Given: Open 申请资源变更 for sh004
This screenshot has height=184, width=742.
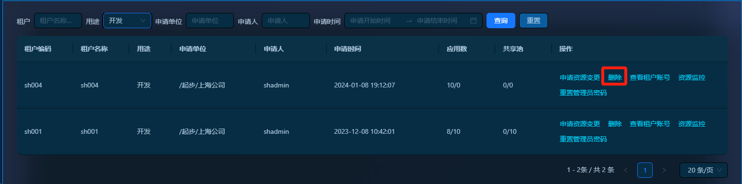Looking at the screenshot, I should coord(580,77).
